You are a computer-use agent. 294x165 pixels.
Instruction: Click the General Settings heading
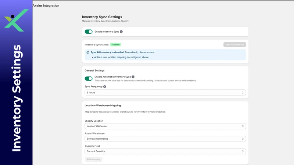pyautogui.click(x=94, y=70)
